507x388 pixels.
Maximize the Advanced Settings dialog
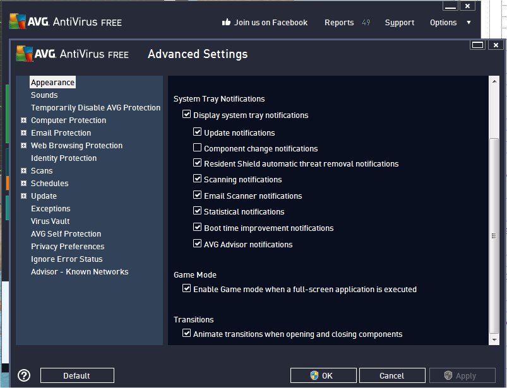click(x=477, y=45)
